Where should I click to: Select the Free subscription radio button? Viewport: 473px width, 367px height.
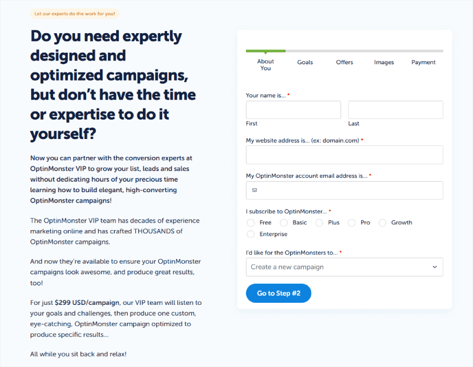pyautogui.click(x=251, y=223)
